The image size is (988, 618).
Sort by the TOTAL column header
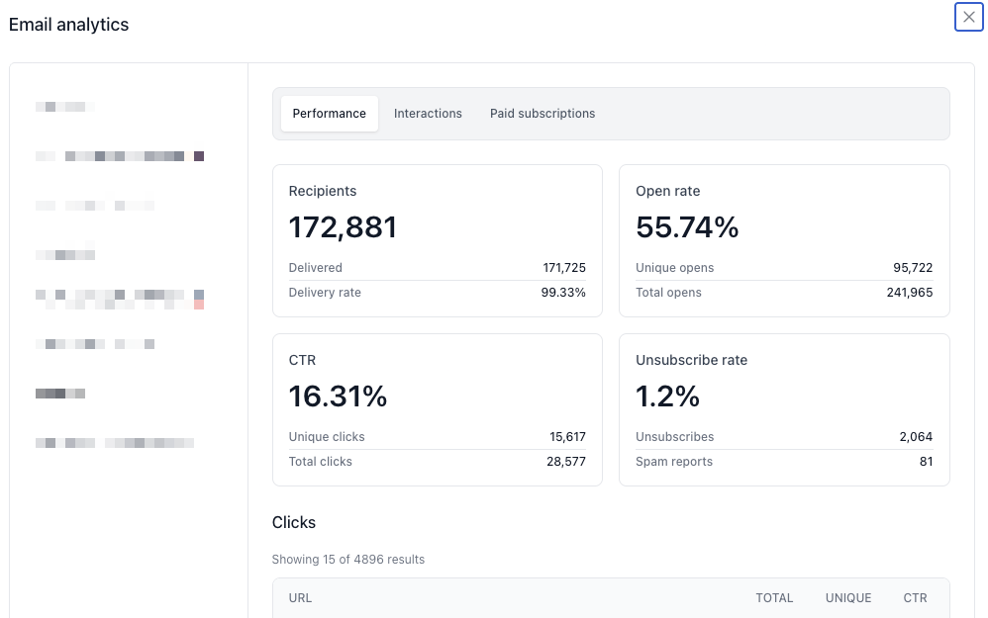(x=774, y=598)
